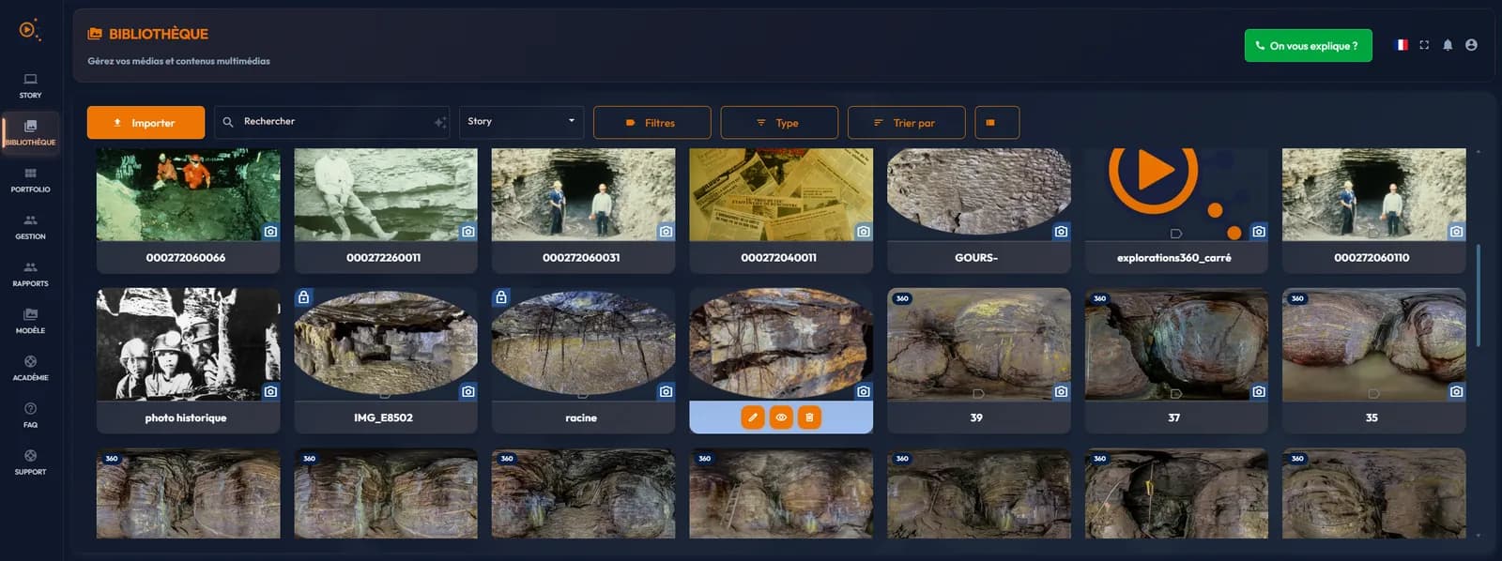Screen dimensions: 1502x561
Task: Open the Modèle sidebar section
Action: pos(30,321)
